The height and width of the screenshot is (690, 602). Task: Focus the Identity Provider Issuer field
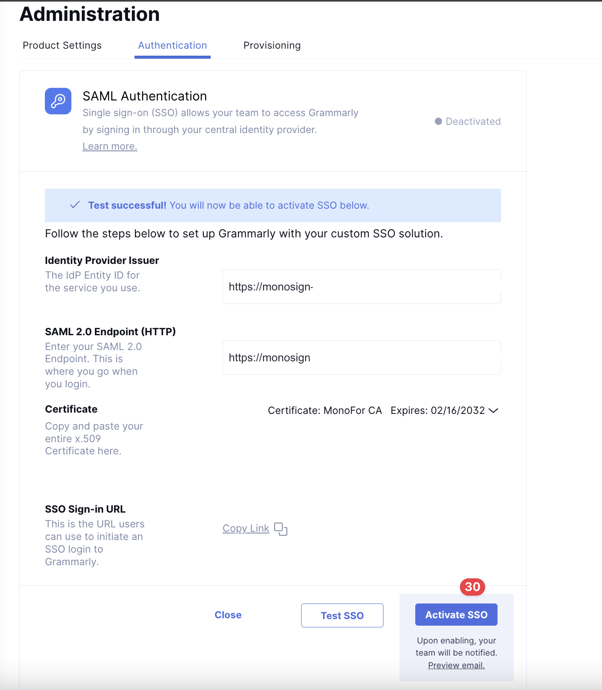coord(361,287)
